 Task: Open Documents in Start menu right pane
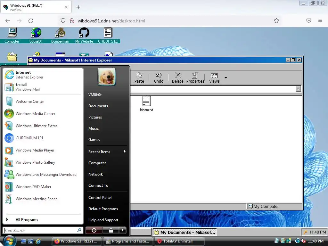(107, 106)
